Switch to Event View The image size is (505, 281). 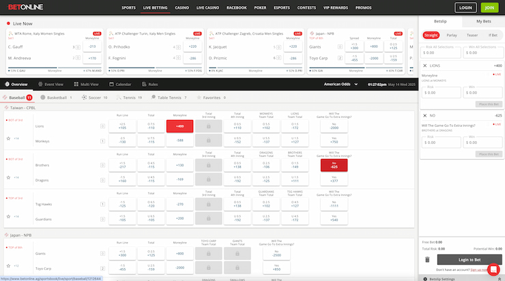click(51, 85)
